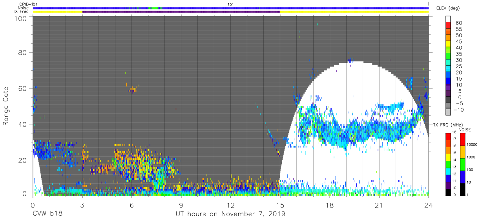
Task: Click the 15 tick on the time axis
Action: coord(280,205)
